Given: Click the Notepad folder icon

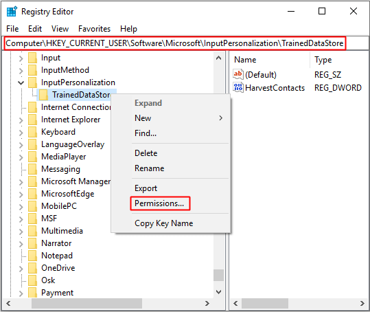Looking at the screenshot, I should (32, 256).
